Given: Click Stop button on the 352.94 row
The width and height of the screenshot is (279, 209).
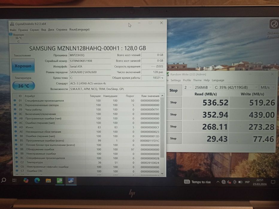Looking at the screenshot, I should [x=174, y=114].
